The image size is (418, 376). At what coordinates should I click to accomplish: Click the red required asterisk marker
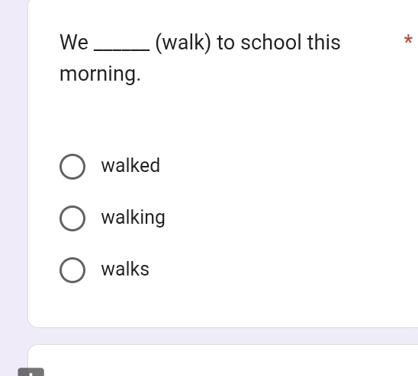pyautogui.click(x=408, y=40)
